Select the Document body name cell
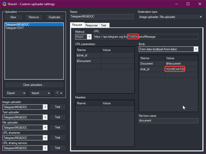Viewport: 206px width, 154px height. pyautogui.click(x=152, y=64)
